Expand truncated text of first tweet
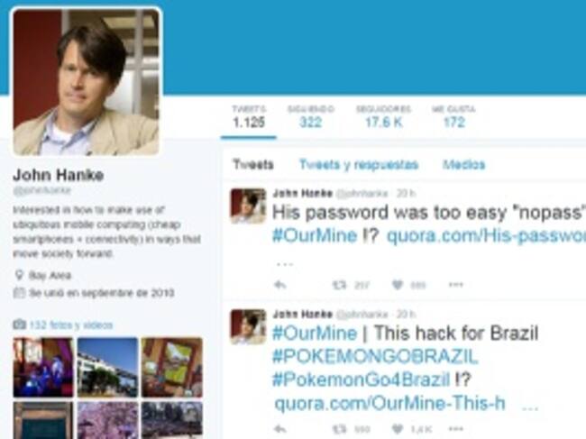Viewport: 586px width, 439px height. 285,264
